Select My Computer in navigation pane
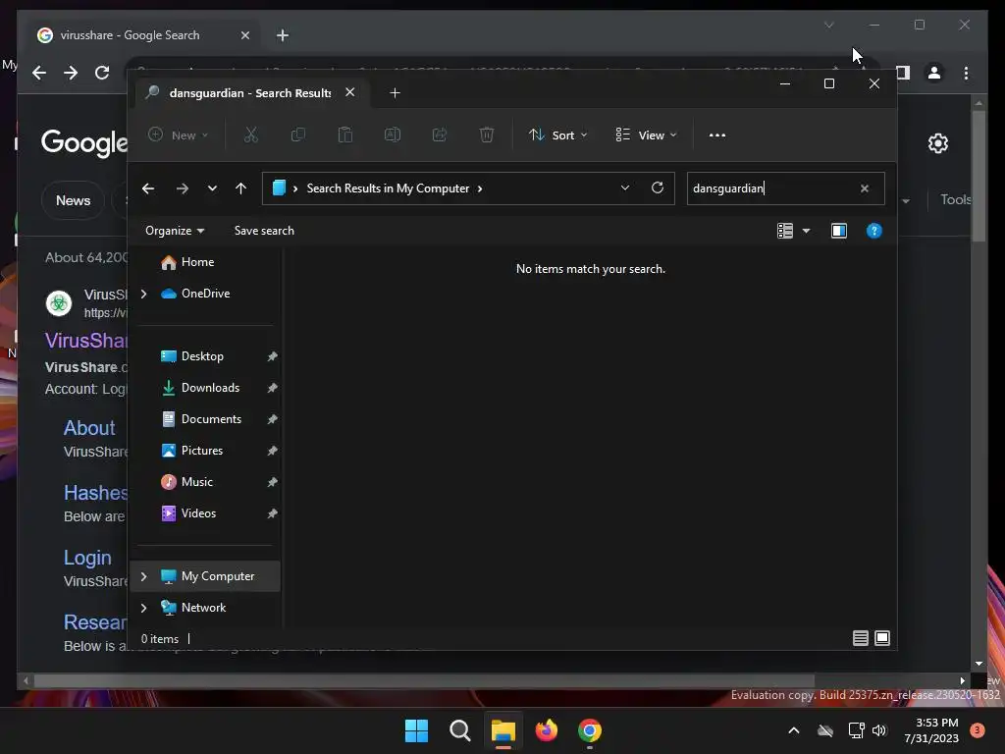 (207, 576)
